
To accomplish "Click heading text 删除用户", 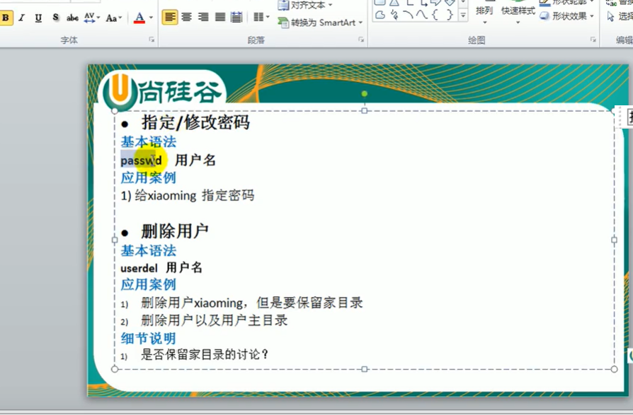I will pyautogui.click(x=174, y=231).
